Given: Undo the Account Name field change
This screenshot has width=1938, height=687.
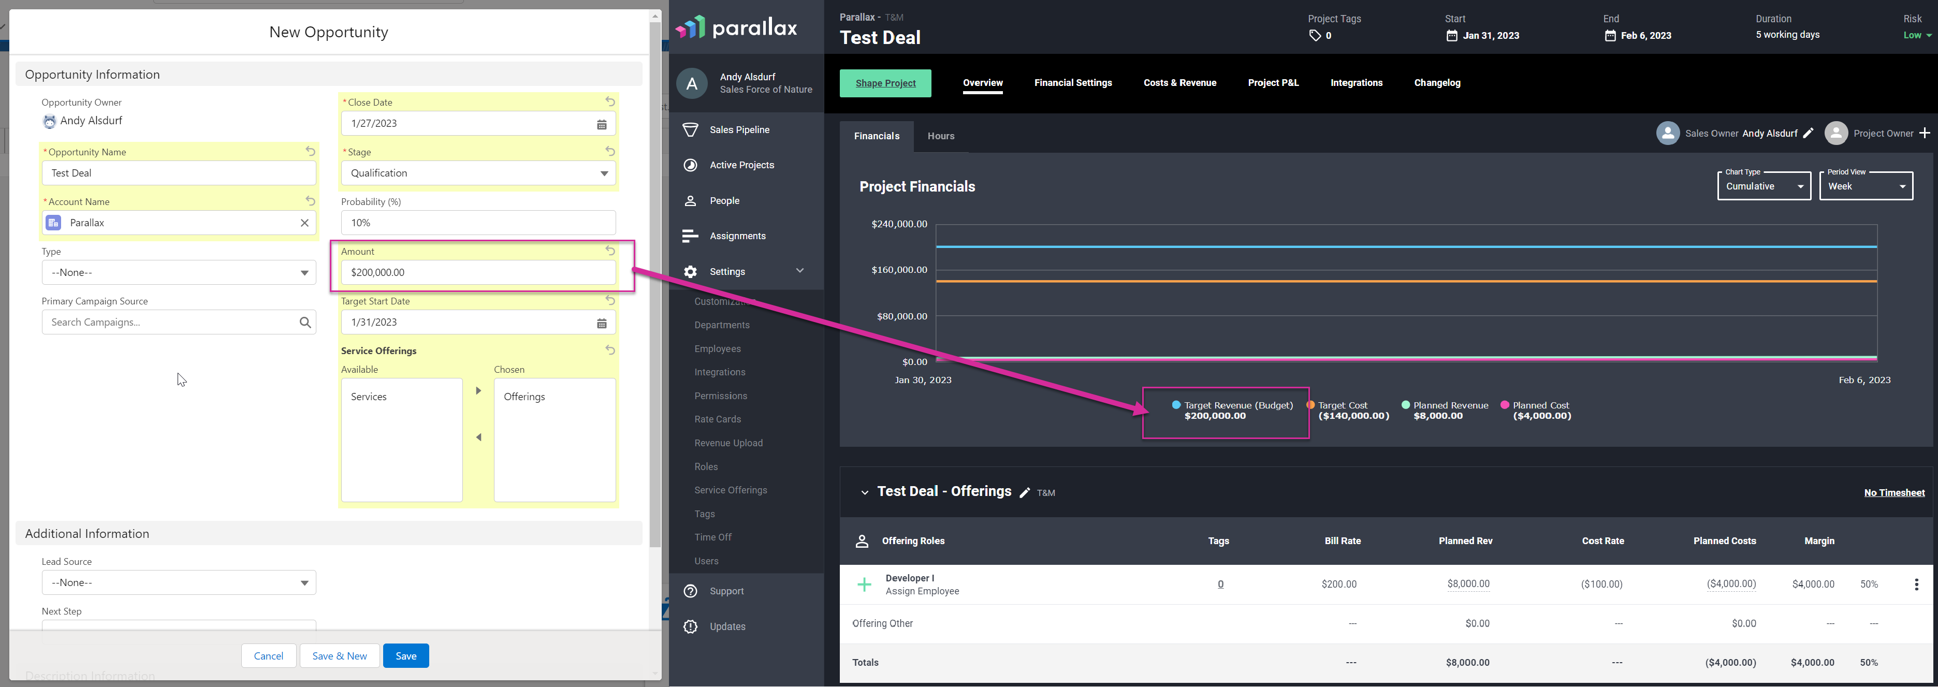Looking at the screenshot, I should coord(310,201).
